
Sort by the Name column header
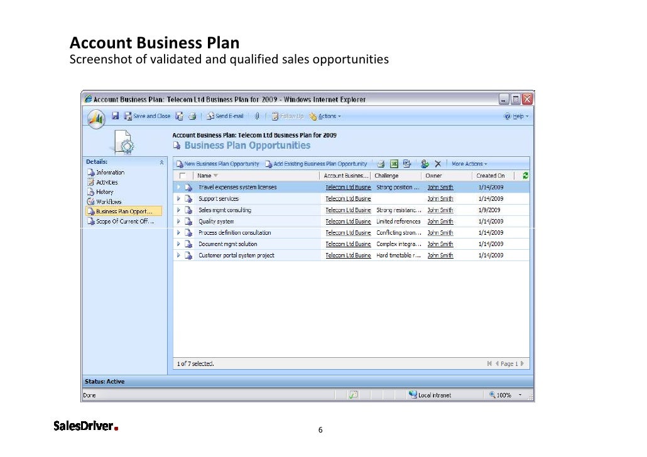point(256,176)
